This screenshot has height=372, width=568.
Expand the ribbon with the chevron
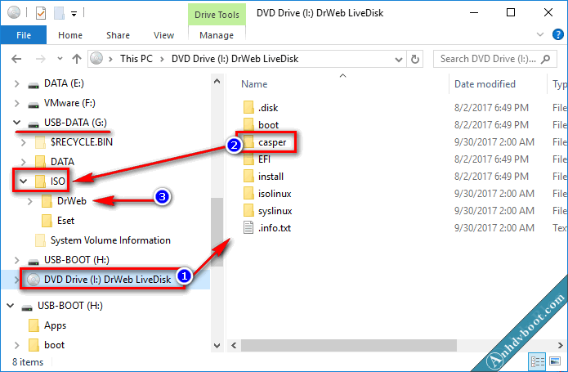pyautogui.click(x=540, y=35)
